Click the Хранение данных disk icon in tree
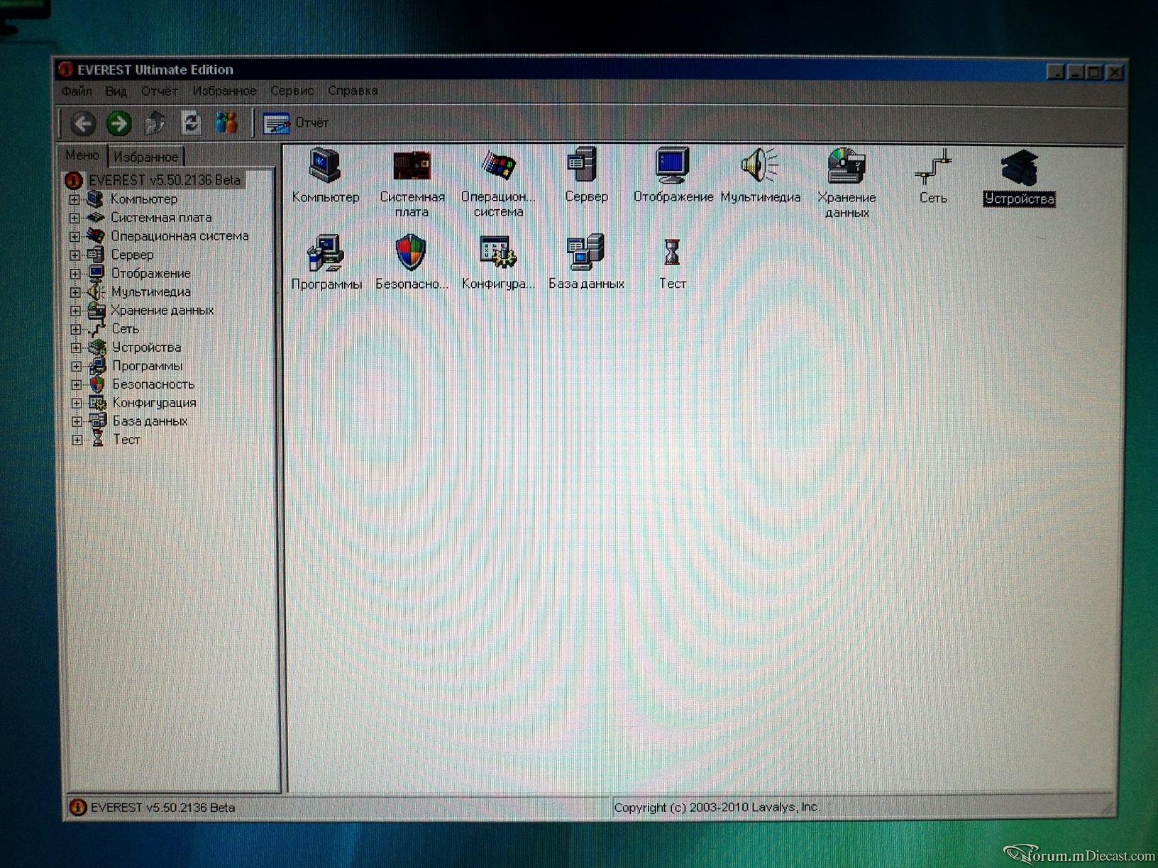This screenshot has height=868, width=1158. tap(96, 310)
